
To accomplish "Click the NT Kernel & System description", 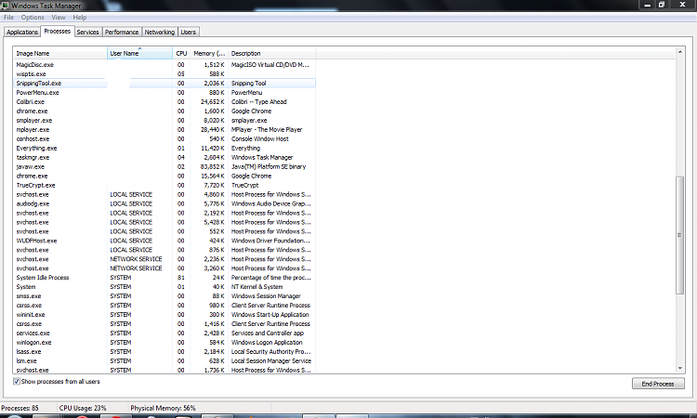I will [x=256, y=287].
